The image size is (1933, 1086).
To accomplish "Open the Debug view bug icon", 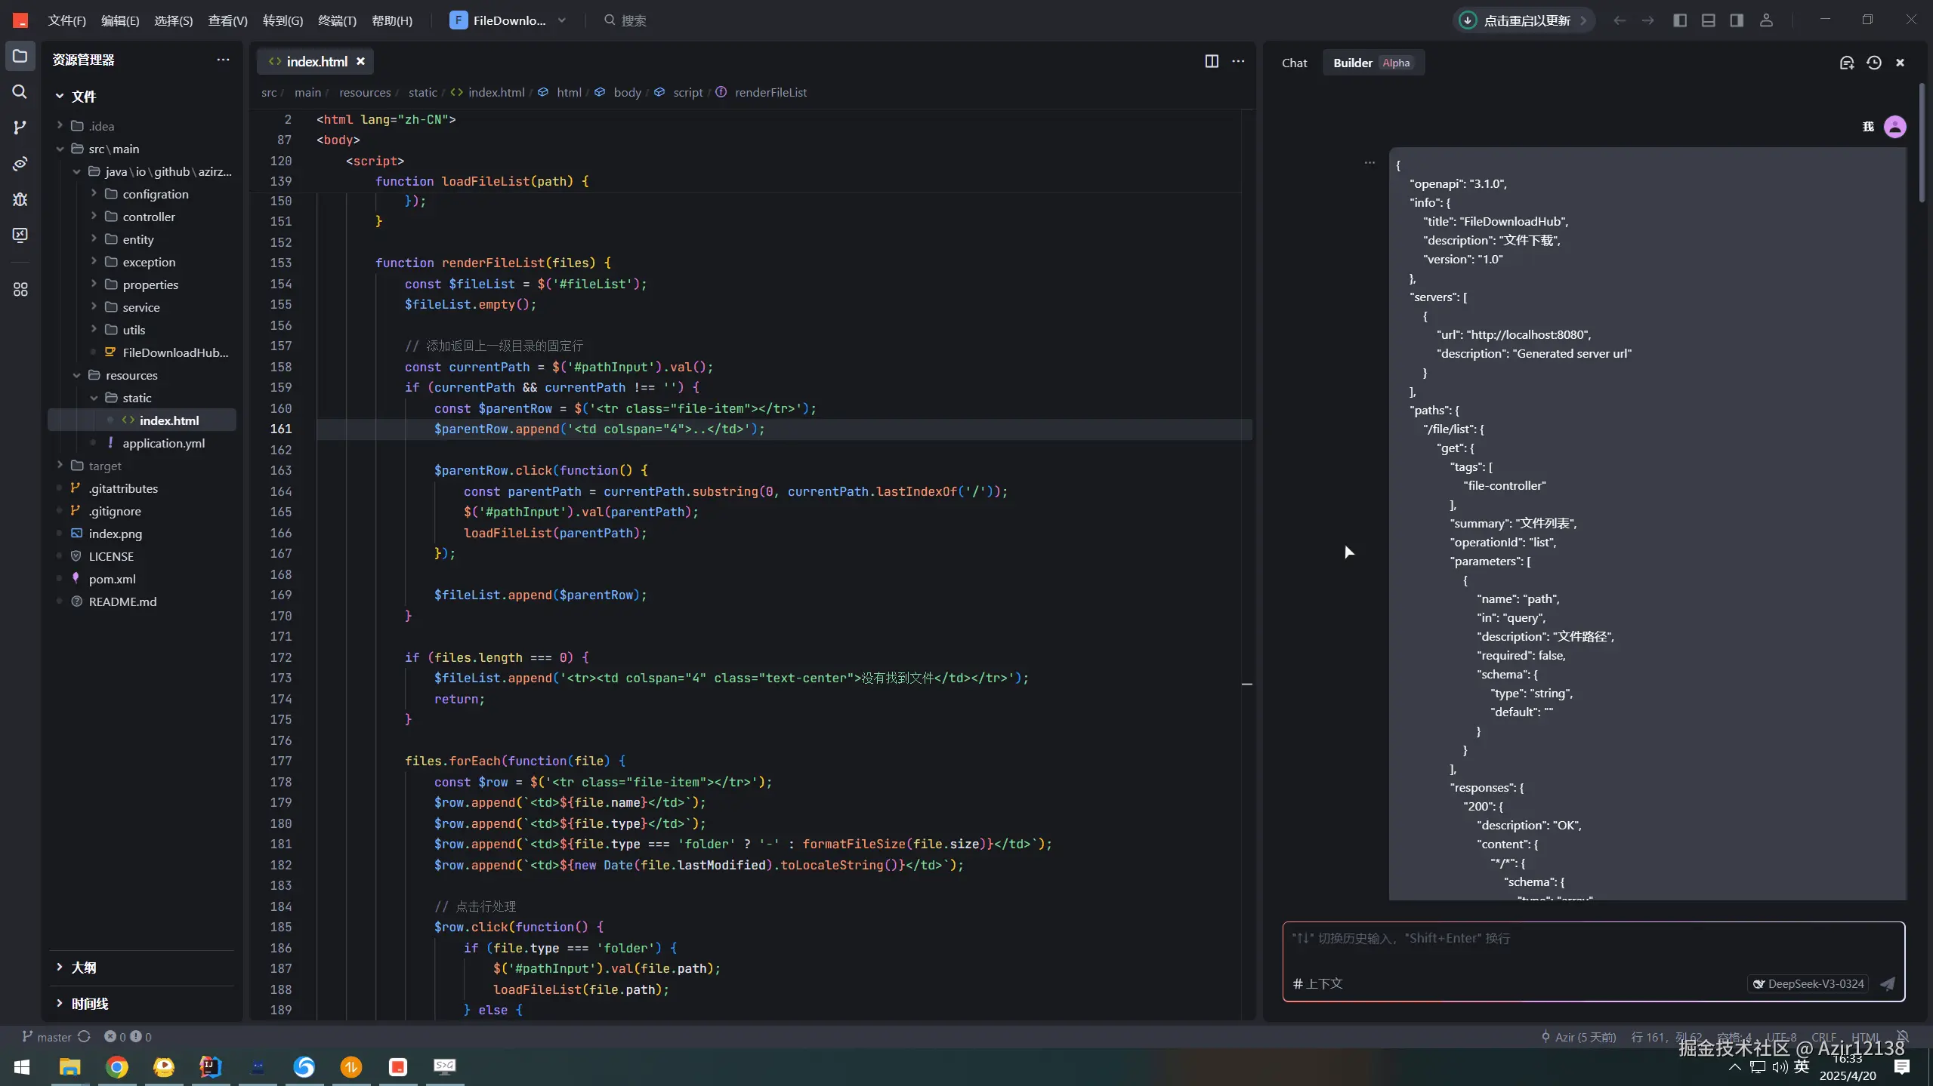I will point(20,199).
